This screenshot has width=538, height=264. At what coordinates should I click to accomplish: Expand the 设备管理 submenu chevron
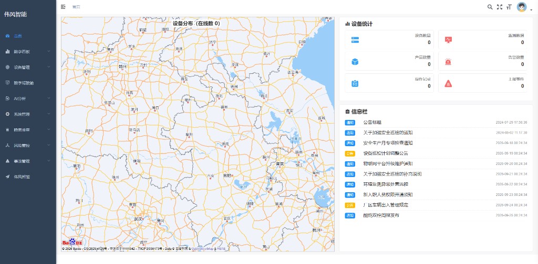tap(49, 67)
